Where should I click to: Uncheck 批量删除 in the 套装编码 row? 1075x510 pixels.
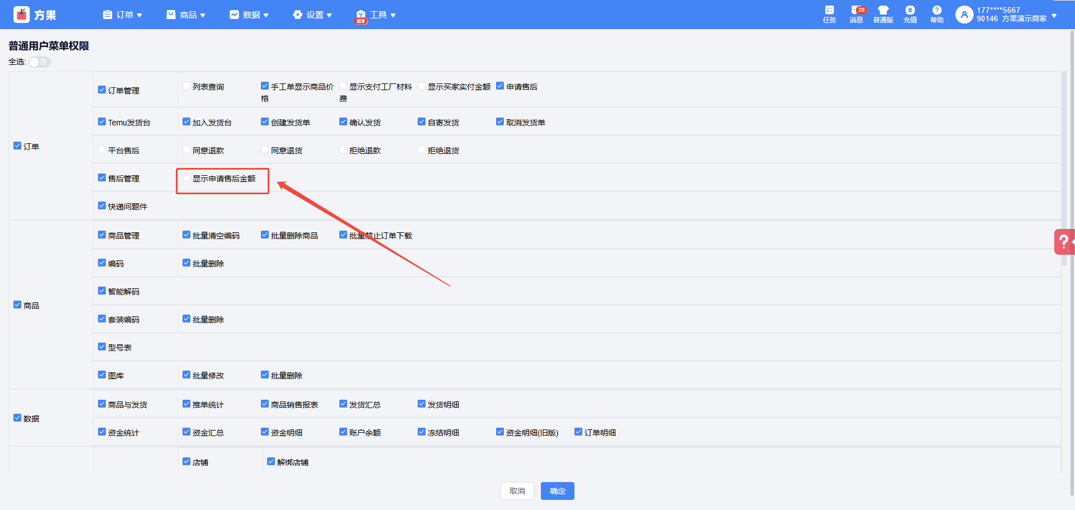pyautogui.click(x=186, y=319)
